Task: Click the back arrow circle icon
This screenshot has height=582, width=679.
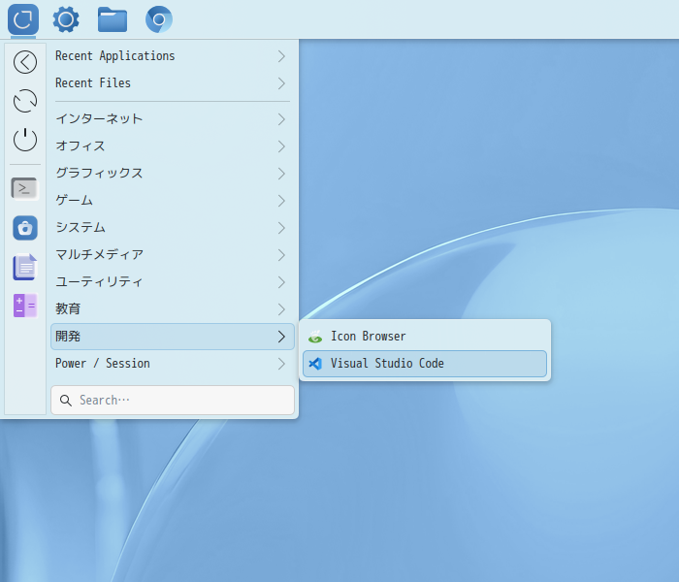Action: click(25, 62)
